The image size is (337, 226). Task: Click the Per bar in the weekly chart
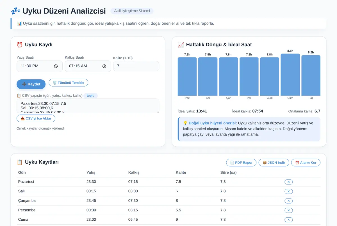click(x=249, y=77)
